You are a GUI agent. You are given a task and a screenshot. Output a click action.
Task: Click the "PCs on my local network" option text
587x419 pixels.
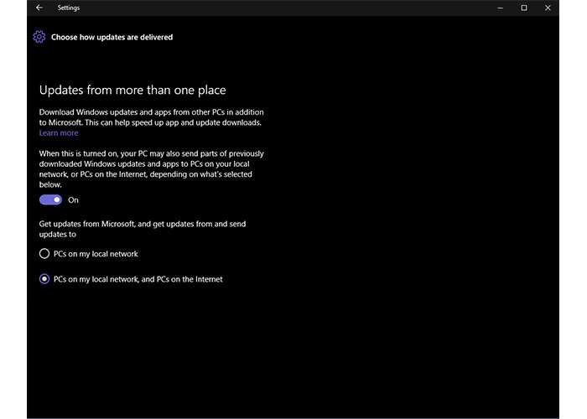click(96, 253)
